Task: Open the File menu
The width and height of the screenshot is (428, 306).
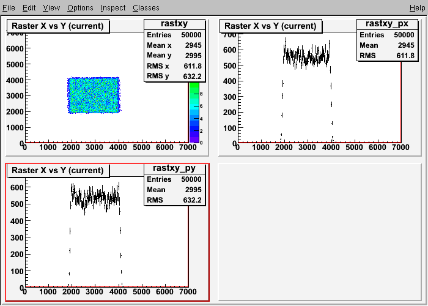Action: [9, 7]
